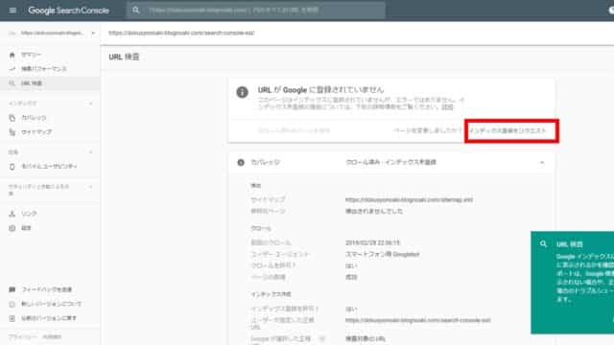Open the hamburger main menu
Image resolution: width=614 pixels, height=345 pixels.
click(12, 11)
